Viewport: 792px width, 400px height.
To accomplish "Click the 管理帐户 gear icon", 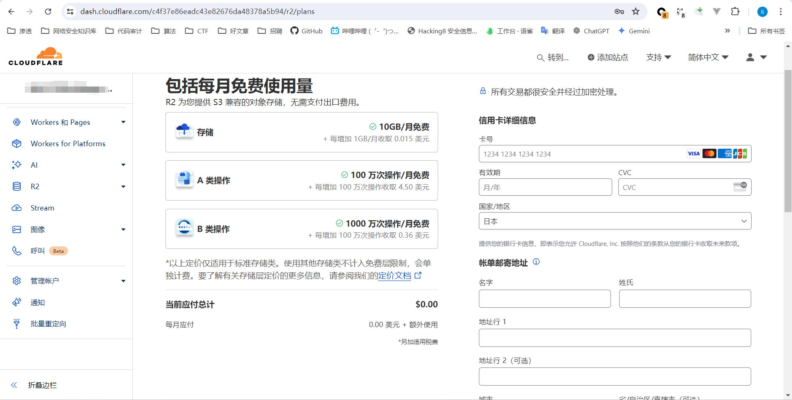I will click(x=16, y=281).
